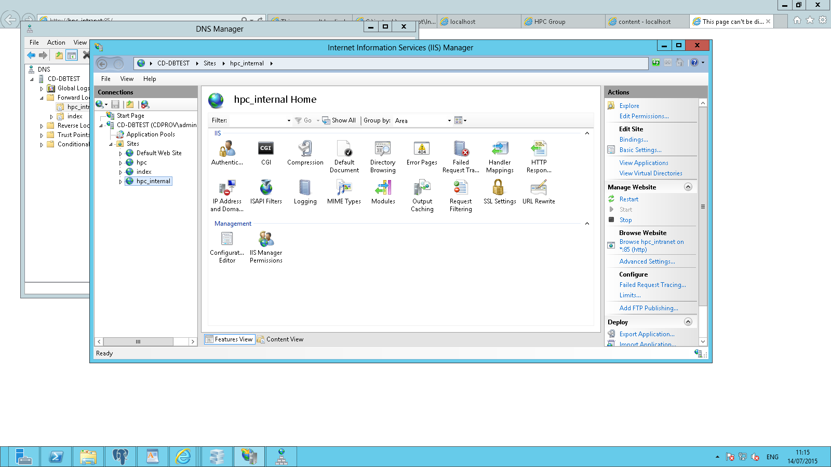Open URL Rewrite feature
831x467 pixels.
click(539, 192)
